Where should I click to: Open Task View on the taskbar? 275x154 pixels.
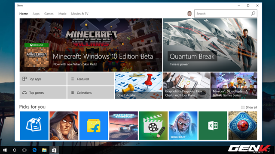[24, 150]
